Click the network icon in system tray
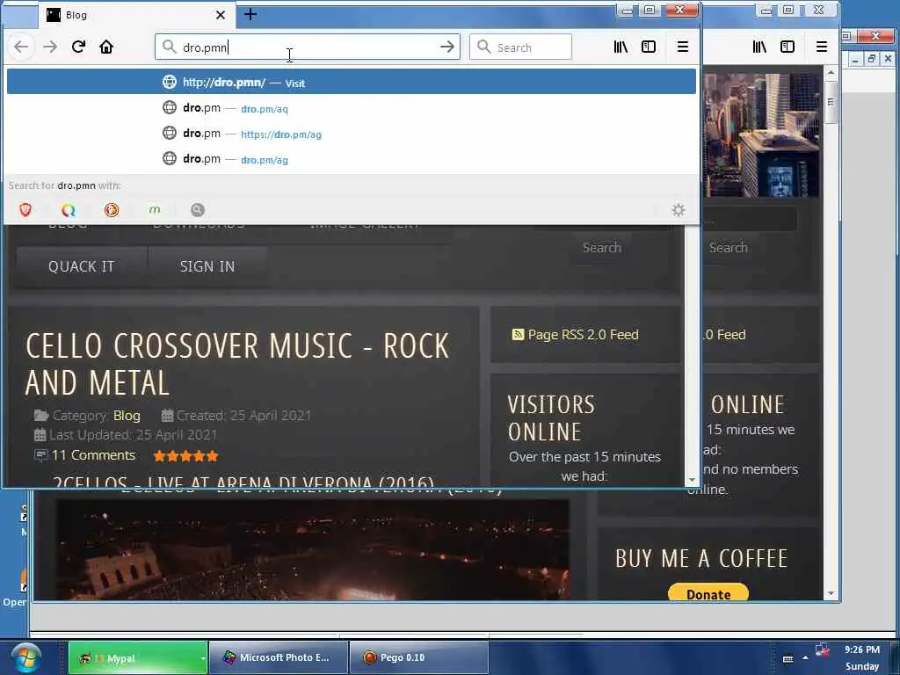This screenshot has width=900, height=675. [823, 650]
